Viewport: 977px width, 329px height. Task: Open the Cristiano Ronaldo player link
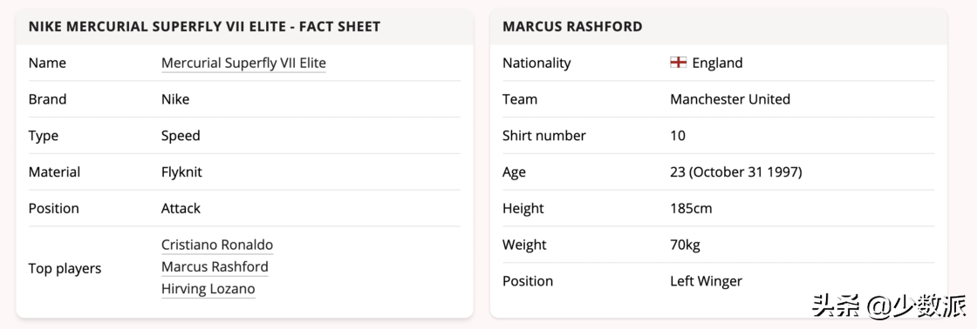tap(217, 245)
